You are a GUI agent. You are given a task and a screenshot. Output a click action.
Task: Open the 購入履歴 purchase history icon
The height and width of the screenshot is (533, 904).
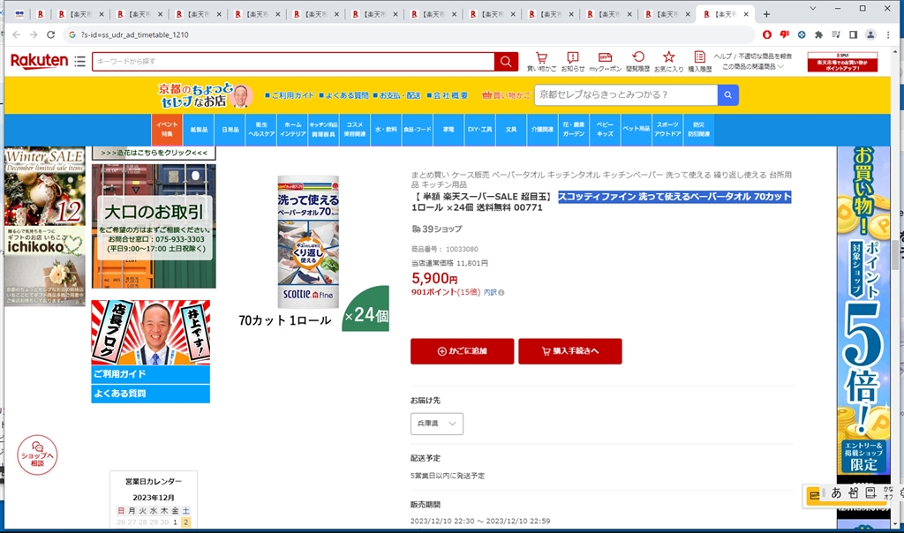pos(699,61)
